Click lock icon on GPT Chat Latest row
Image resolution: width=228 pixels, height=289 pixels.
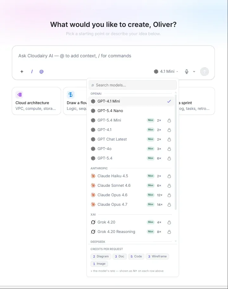tap(169, 139)
